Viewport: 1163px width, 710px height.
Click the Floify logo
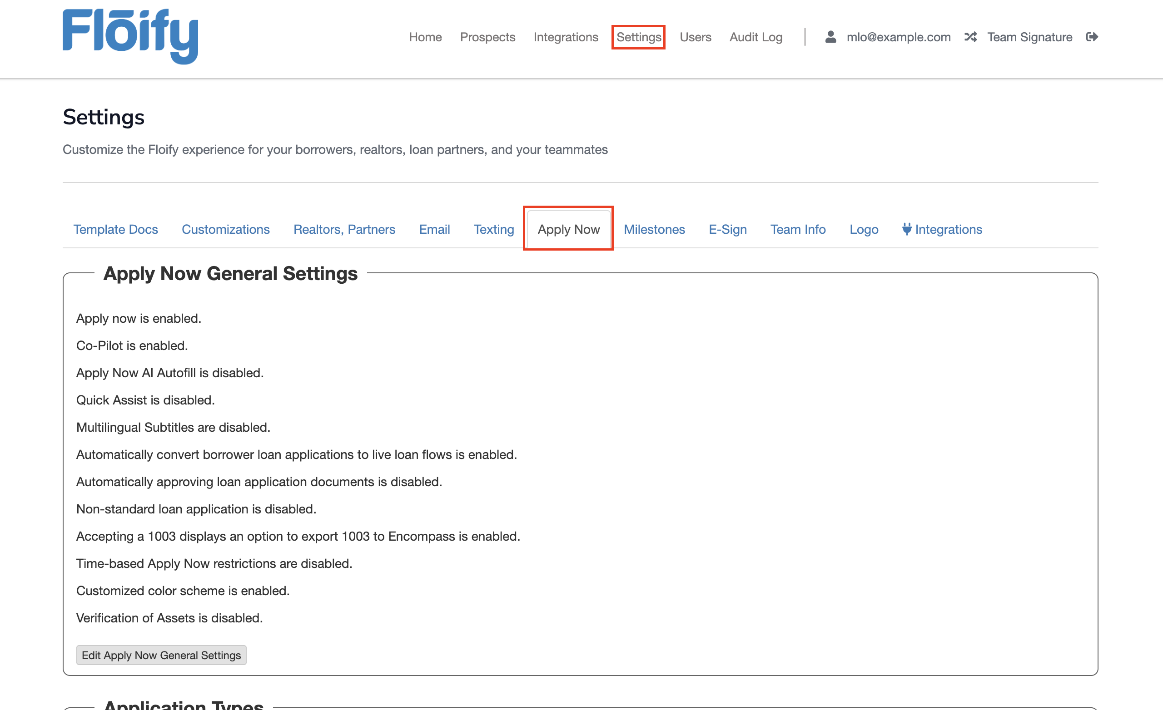(x=130, y=36)
